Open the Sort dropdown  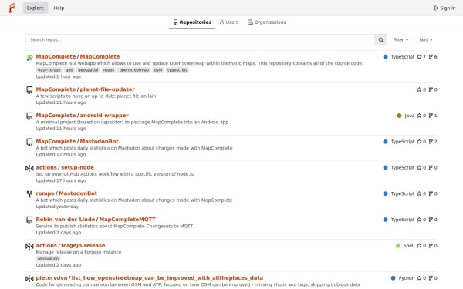425,40
